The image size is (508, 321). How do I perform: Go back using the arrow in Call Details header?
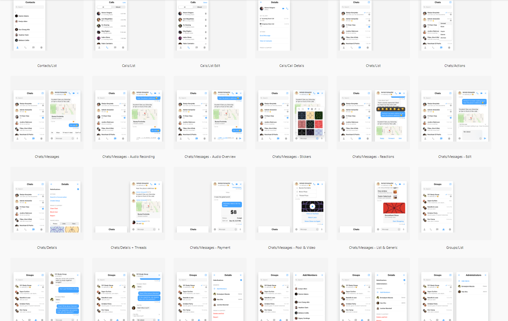[x=261, y=2]
